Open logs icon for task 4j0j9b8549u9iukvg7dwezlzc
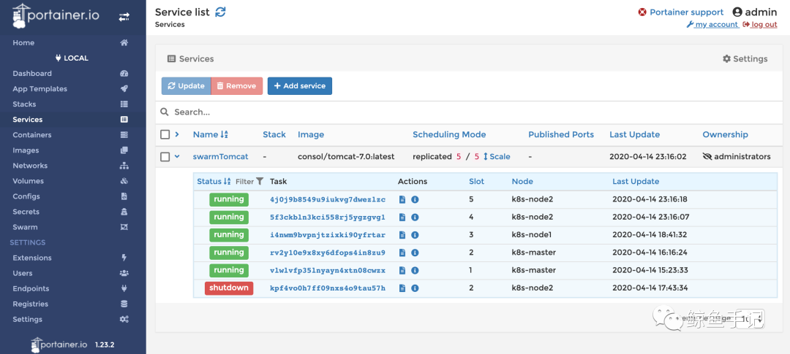 click(402, 199)
